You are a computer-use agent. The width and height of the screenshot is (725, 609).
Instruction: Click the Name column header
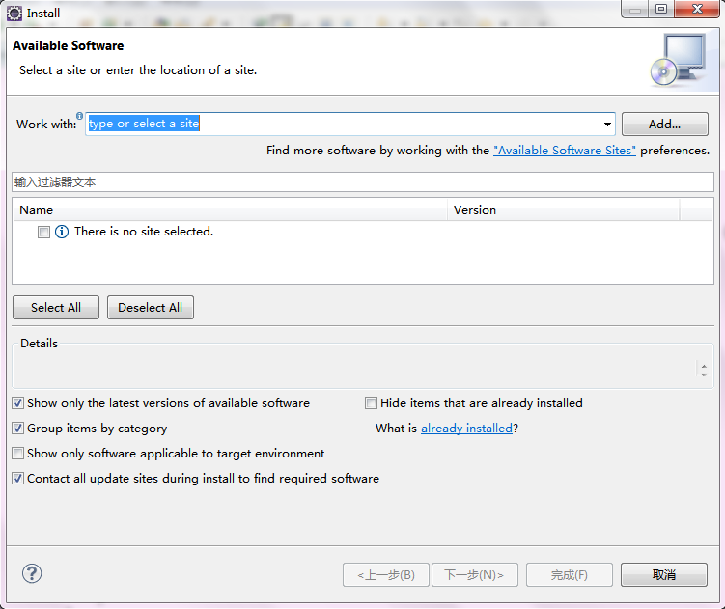point(230,210)
